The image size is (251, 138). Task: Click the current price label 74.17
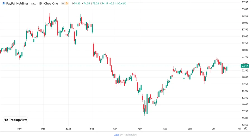coord(245,66)
